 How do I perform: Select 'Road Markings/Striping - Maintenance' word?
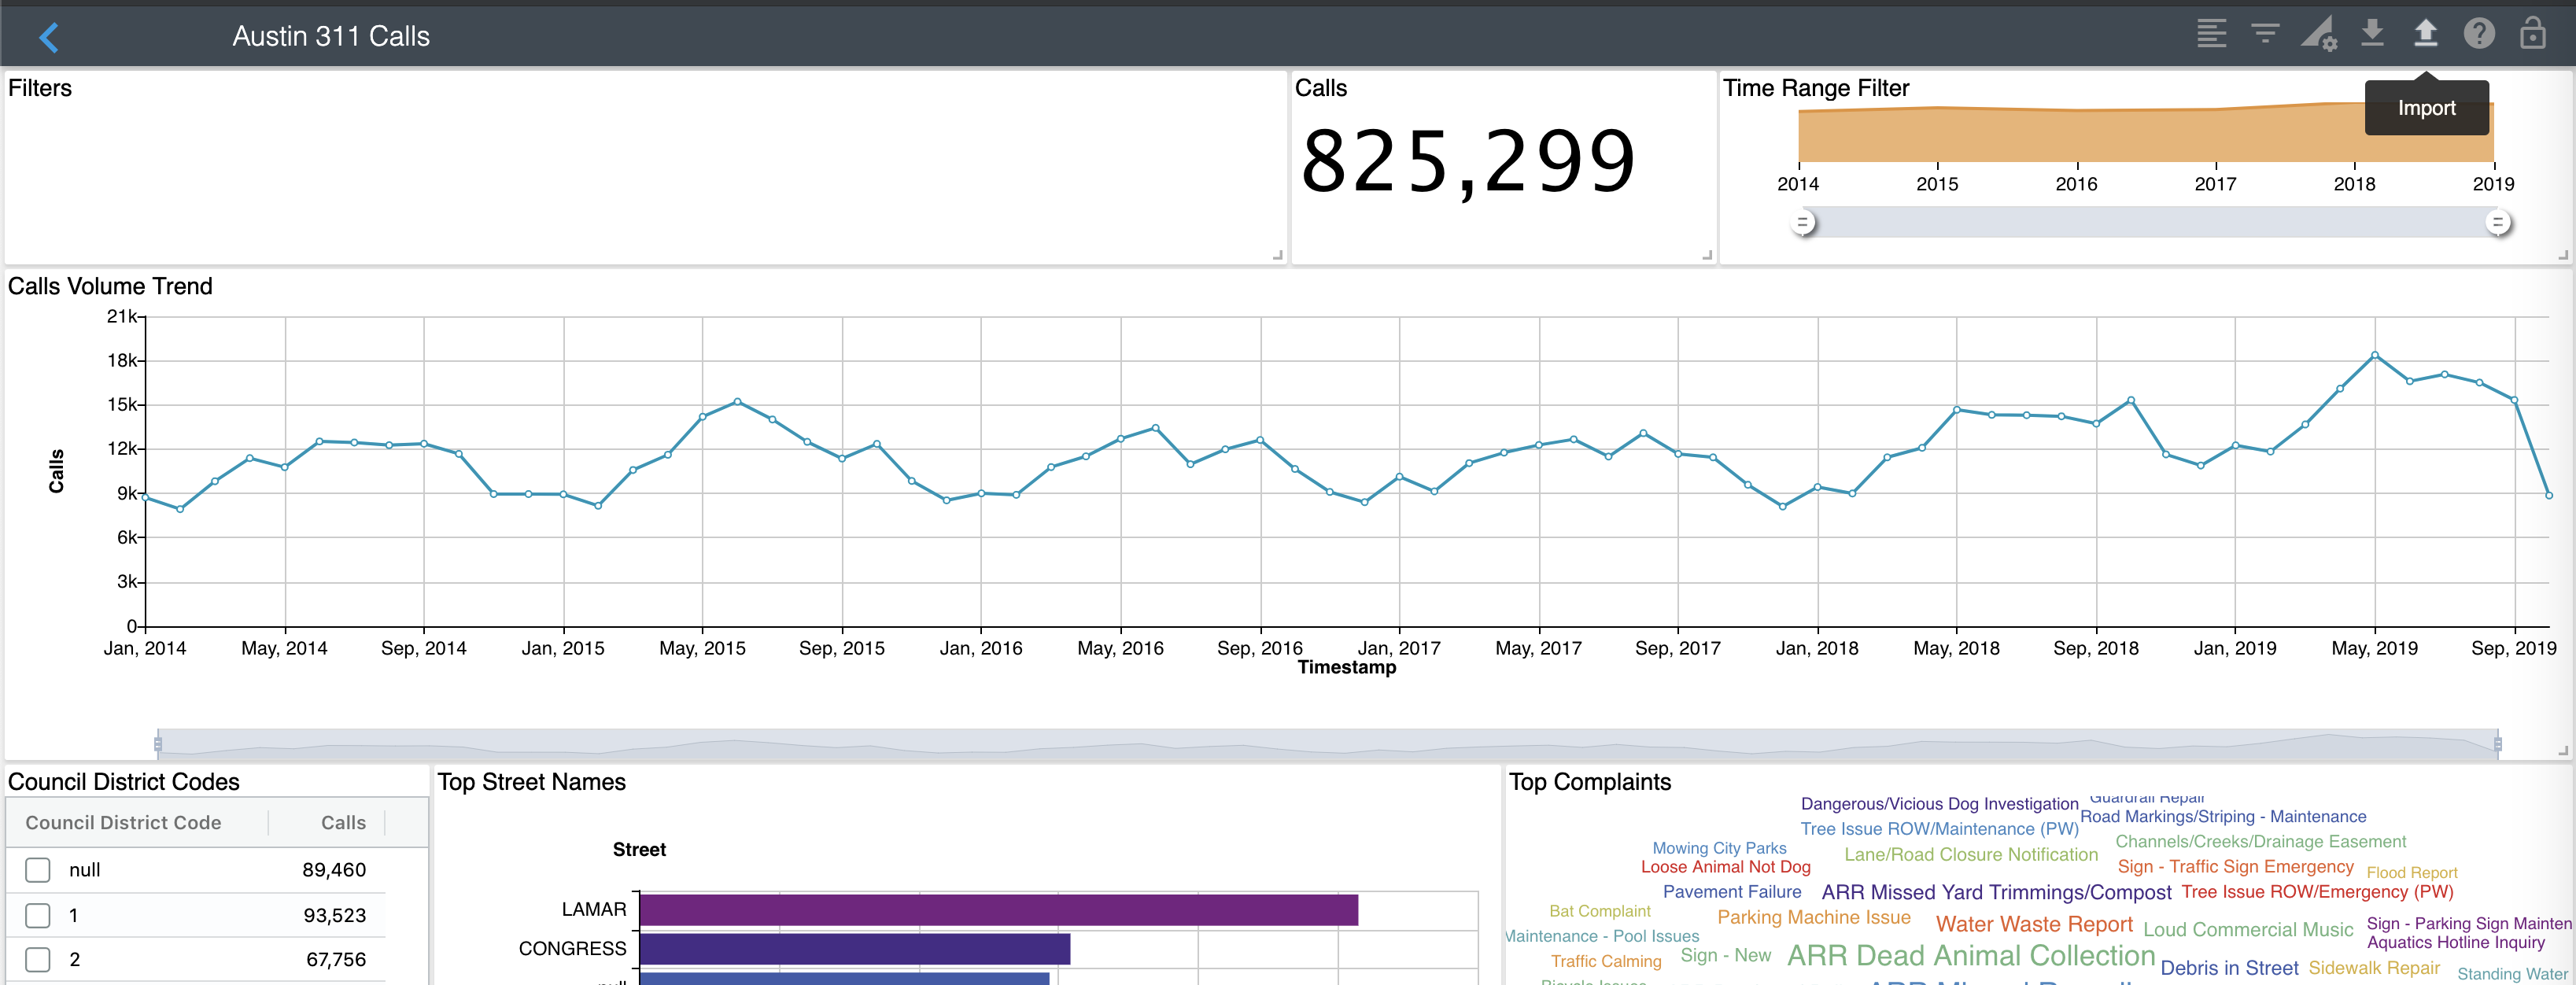(x=2223, y=817)
